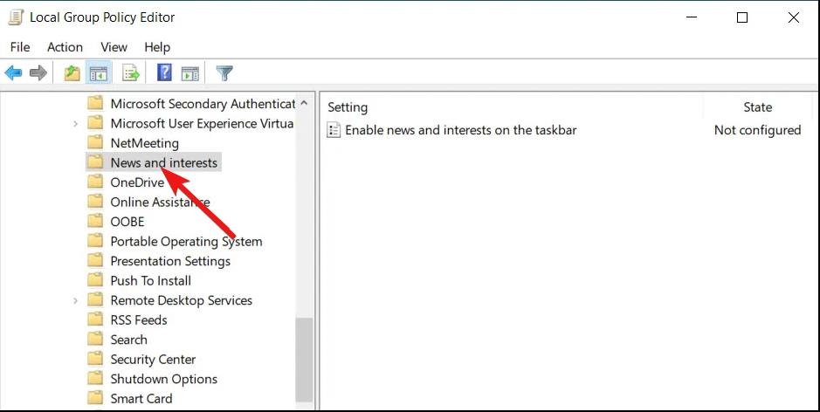Select the Security Center folder

click(153, 360)
